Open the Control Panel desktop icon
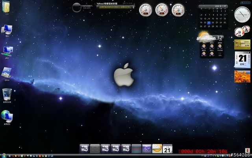Image resolution: width=252 pixels, height=158 pixels. tap(7, 74)
